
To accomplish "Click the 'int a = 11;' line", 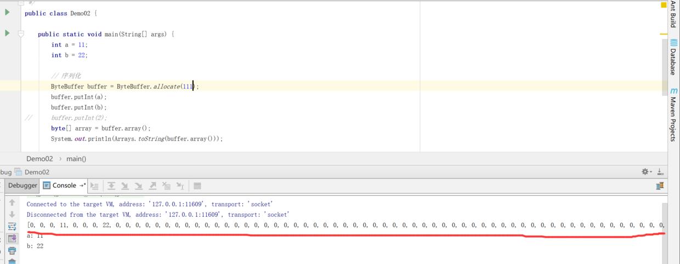I will (x=69, y=44).
